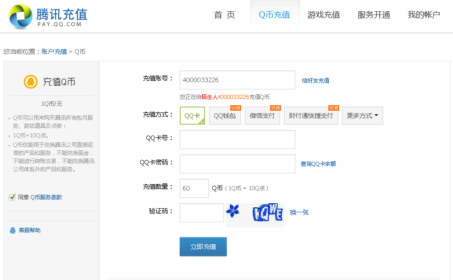Viewport: 453px width, 280px height.
Task: Click the （1Q币 = 10Q点） note beside quantity
Action: [247, 188]
